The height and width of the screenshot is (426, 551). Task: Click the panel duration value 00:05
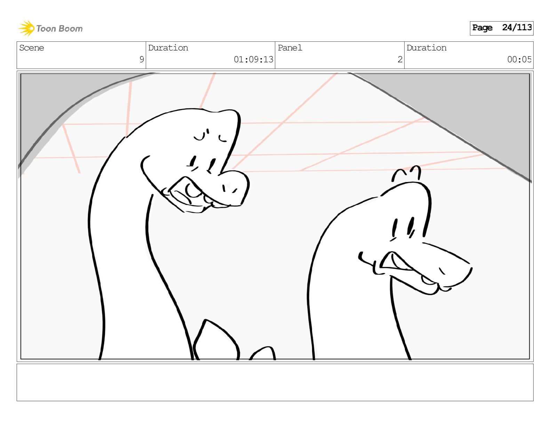coord(519,60)
